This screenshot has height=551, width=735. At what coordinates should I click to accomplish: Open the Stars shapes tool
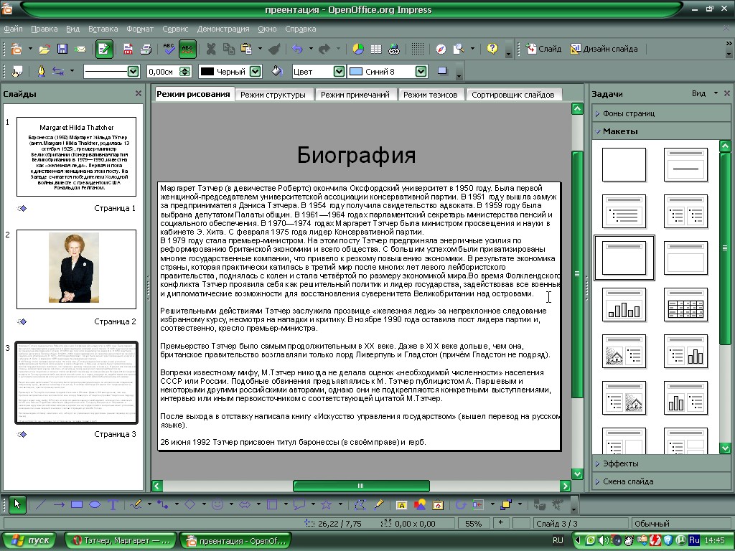coord(327,505)
